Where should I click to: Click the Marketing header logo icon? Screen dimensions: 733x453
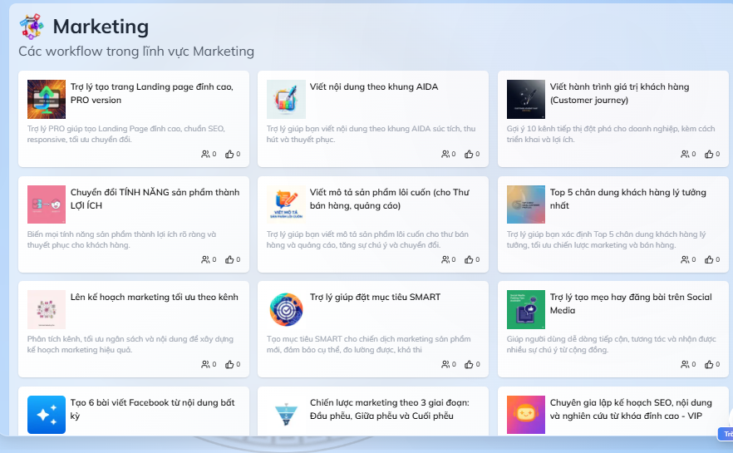pos(32,27)
